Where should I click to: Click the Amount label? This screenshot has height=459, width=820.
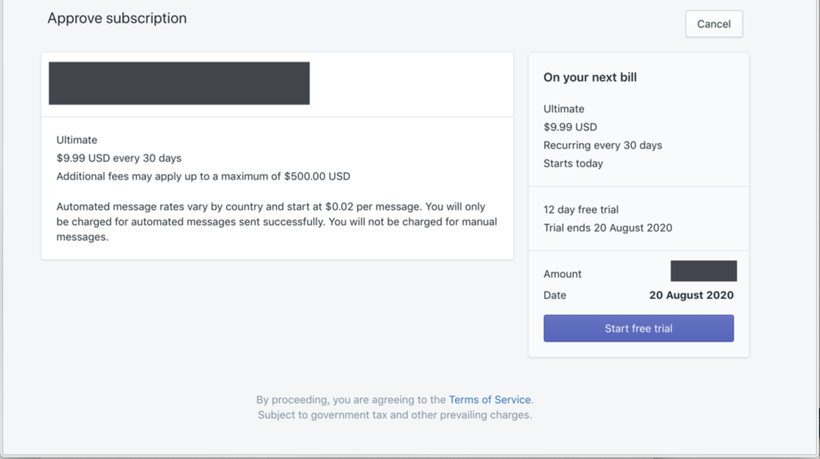[x=563, y=274]
